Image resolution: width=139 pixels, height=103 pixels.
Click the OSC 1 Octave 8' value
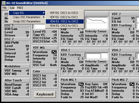pos(28,35)
